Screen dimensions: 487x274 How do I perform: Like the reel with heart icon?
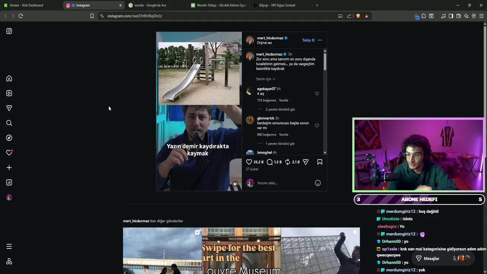click(249, 162)
